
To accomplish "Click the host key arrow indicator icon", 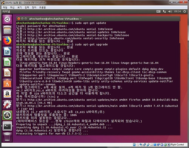I will click(169, 145).
